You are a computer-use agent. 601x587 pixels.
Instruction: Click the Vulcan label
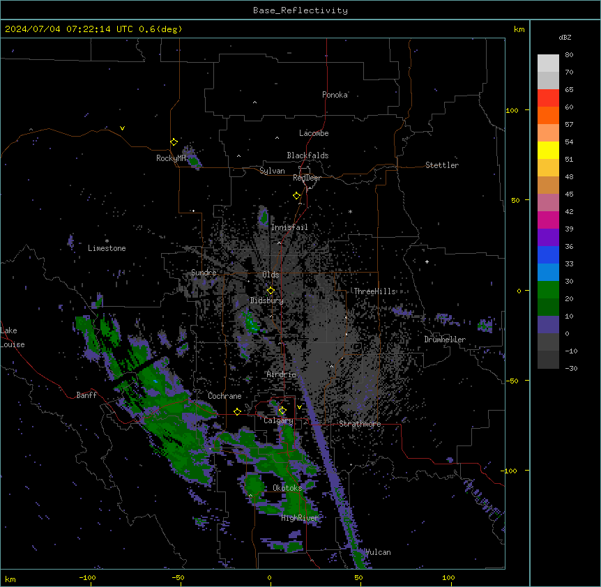click(x=378, y=552)
